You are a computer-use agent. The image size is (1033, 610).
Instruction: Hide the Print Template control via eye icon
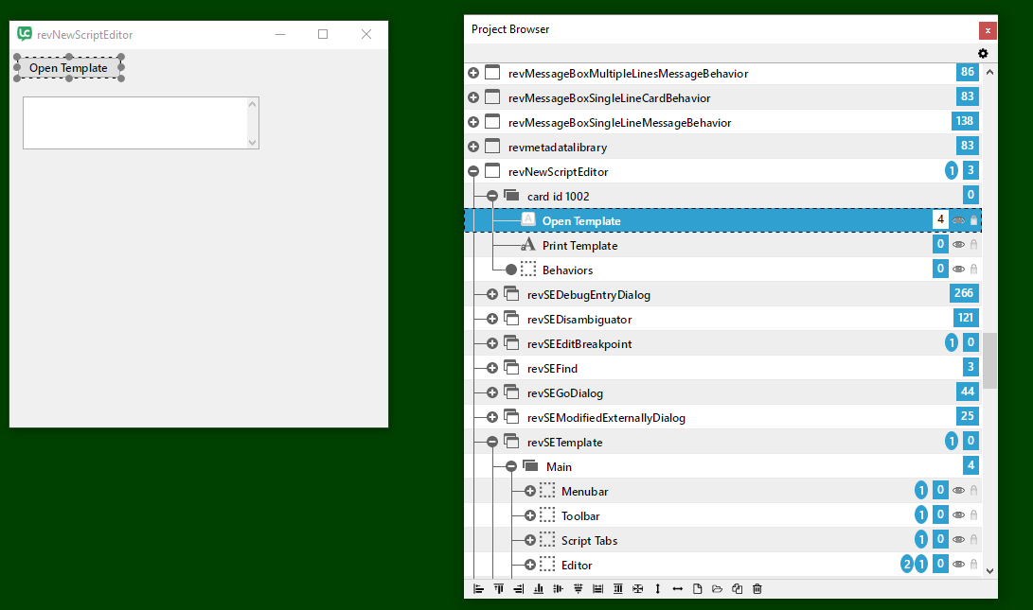tap(958, 245)
